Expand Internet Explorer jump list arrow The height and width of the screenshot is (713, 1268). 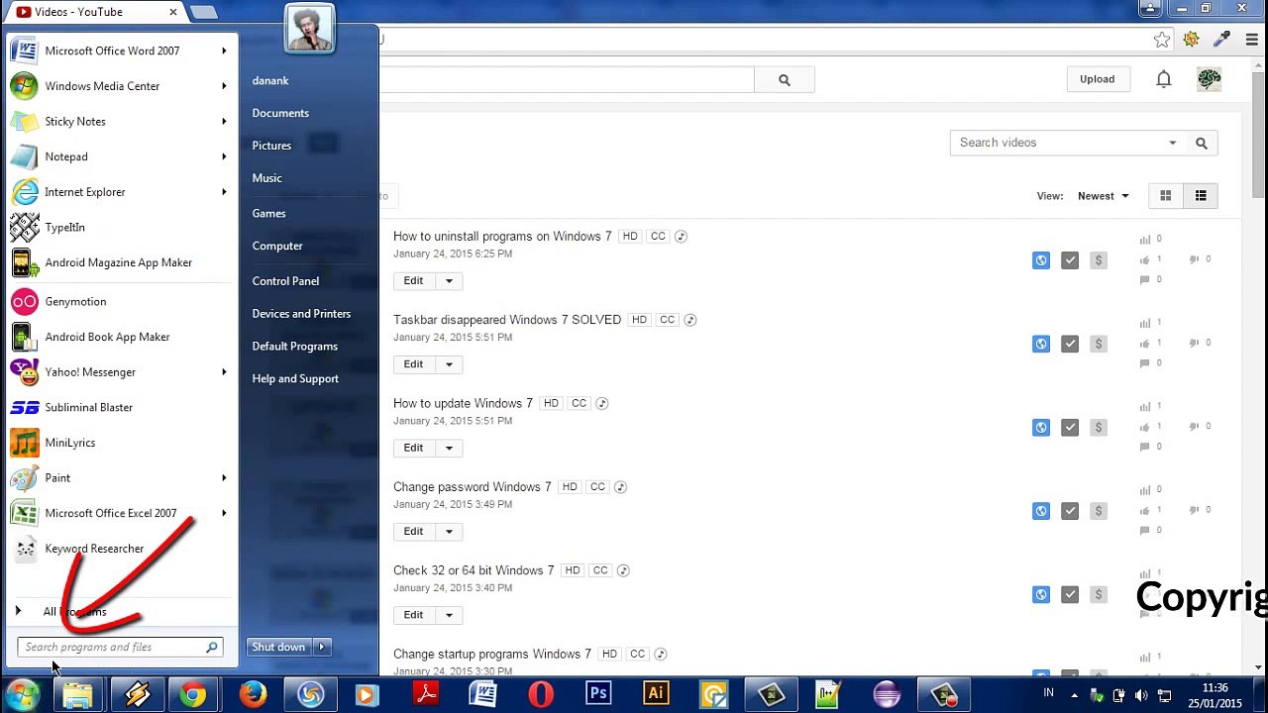click(x=224, y=192)
